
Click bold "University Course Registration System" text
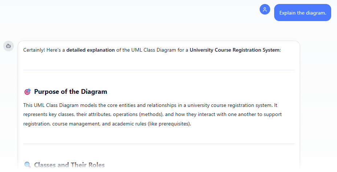235,50
